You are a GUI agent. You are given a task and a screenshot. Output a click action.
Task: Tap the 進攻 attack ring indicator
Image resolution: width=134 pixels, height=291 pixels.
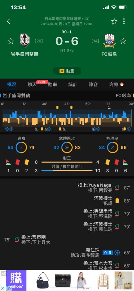pos(21,148)
